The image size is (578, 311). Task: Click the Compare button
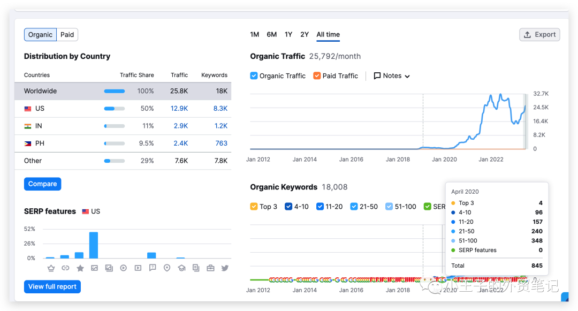(43, 184)
